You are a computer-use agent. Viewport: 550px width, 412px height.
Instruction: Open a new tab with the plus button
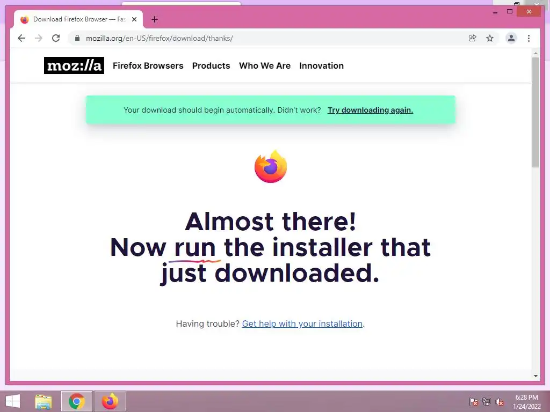pyautogui.click(x=155, y=20)
